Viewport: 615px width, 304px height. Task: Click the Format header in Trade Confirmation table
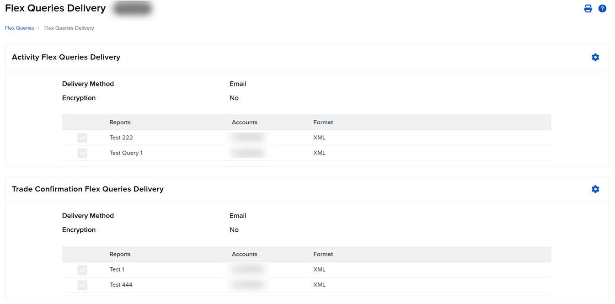tap(323, 254)
